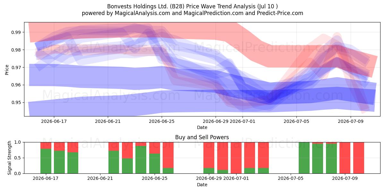Image resolution: width=385 pixels, height=192 pixels.
Task: Click the 0.99 tick on the price axis
Action: coord(16,32)
